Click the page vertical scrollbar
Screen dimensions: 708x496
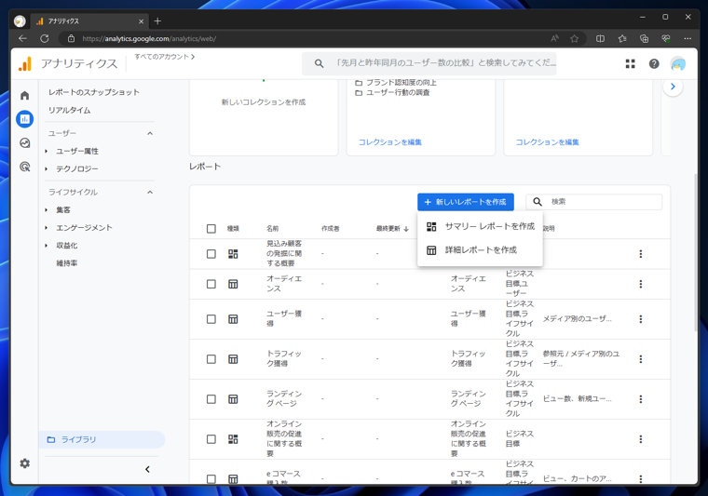point(696,252)
